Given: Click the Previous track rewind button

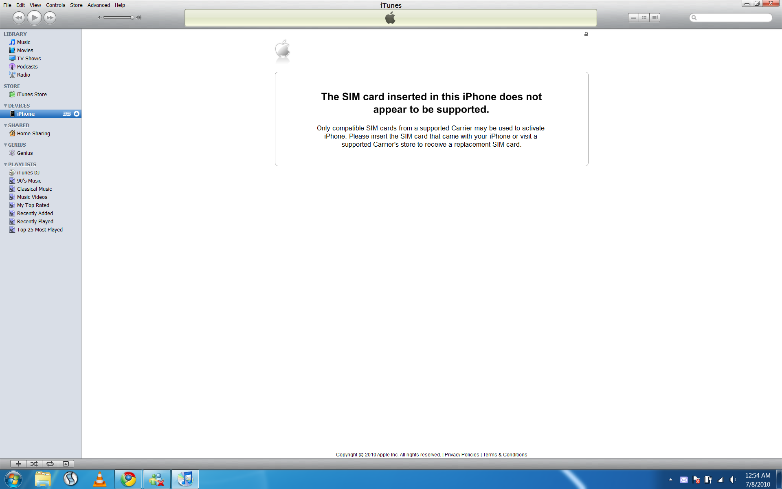Looking at the screenshot, I should pos(18,18).
